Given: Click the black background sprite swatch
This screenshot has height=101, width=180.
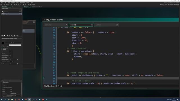Looking at the screenshot, I should [x=3, y=43].
